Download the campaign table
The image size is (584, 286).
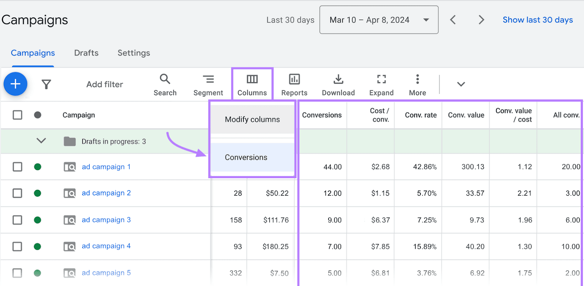click(x=338, y=85)
